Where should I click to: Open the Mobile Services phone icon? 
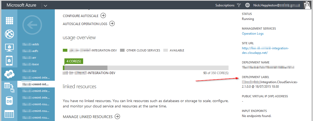[10, 61]
